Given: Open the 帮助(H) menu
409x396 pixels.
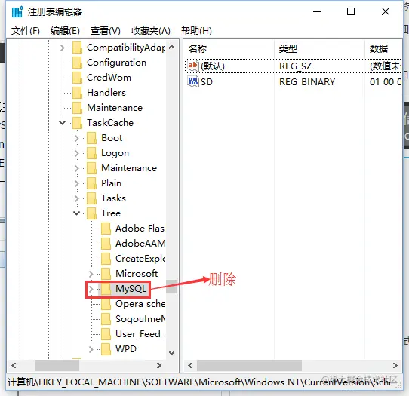Looking at the screenshot, I should click(196, 31).
